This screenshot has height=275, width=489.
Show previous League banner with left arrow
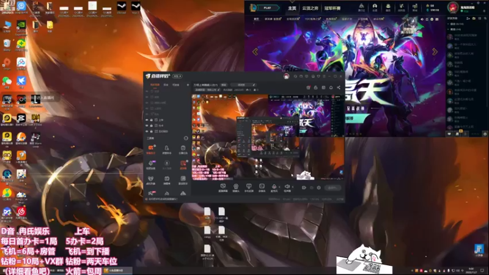click(255, 52)
